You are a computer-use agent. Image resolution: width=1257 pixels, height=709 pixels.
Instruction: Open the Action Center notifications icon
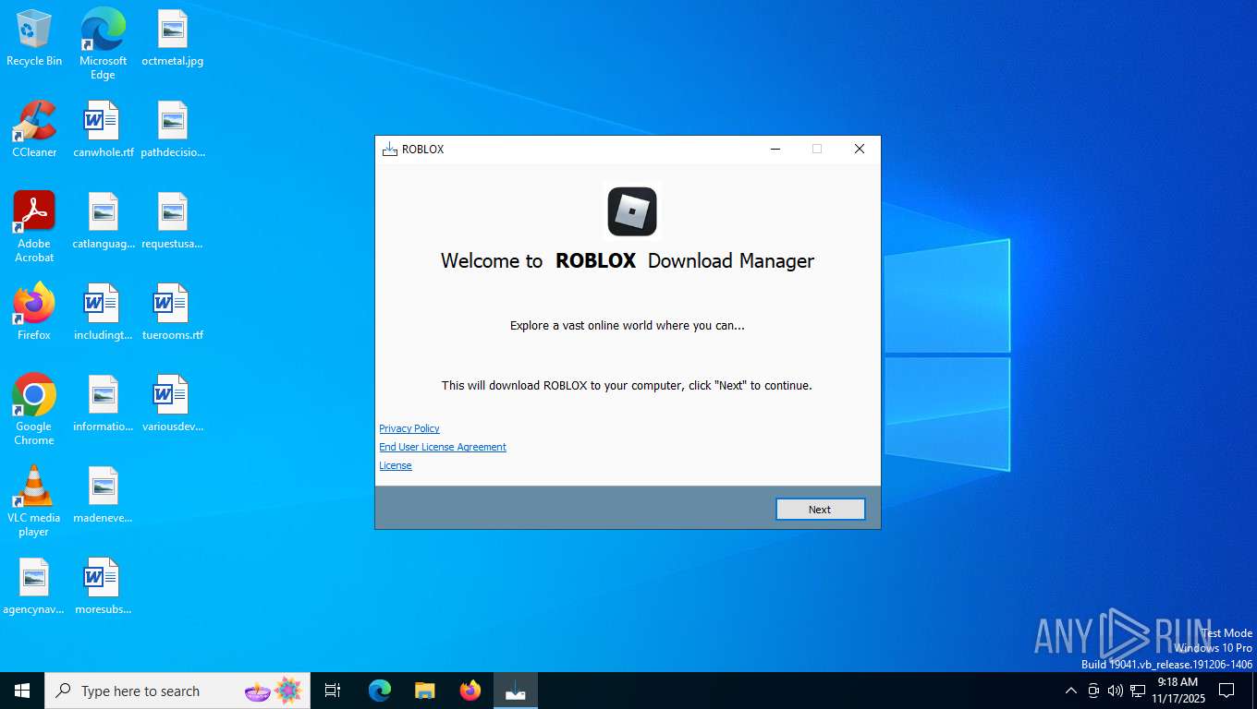click(1226, 691)
